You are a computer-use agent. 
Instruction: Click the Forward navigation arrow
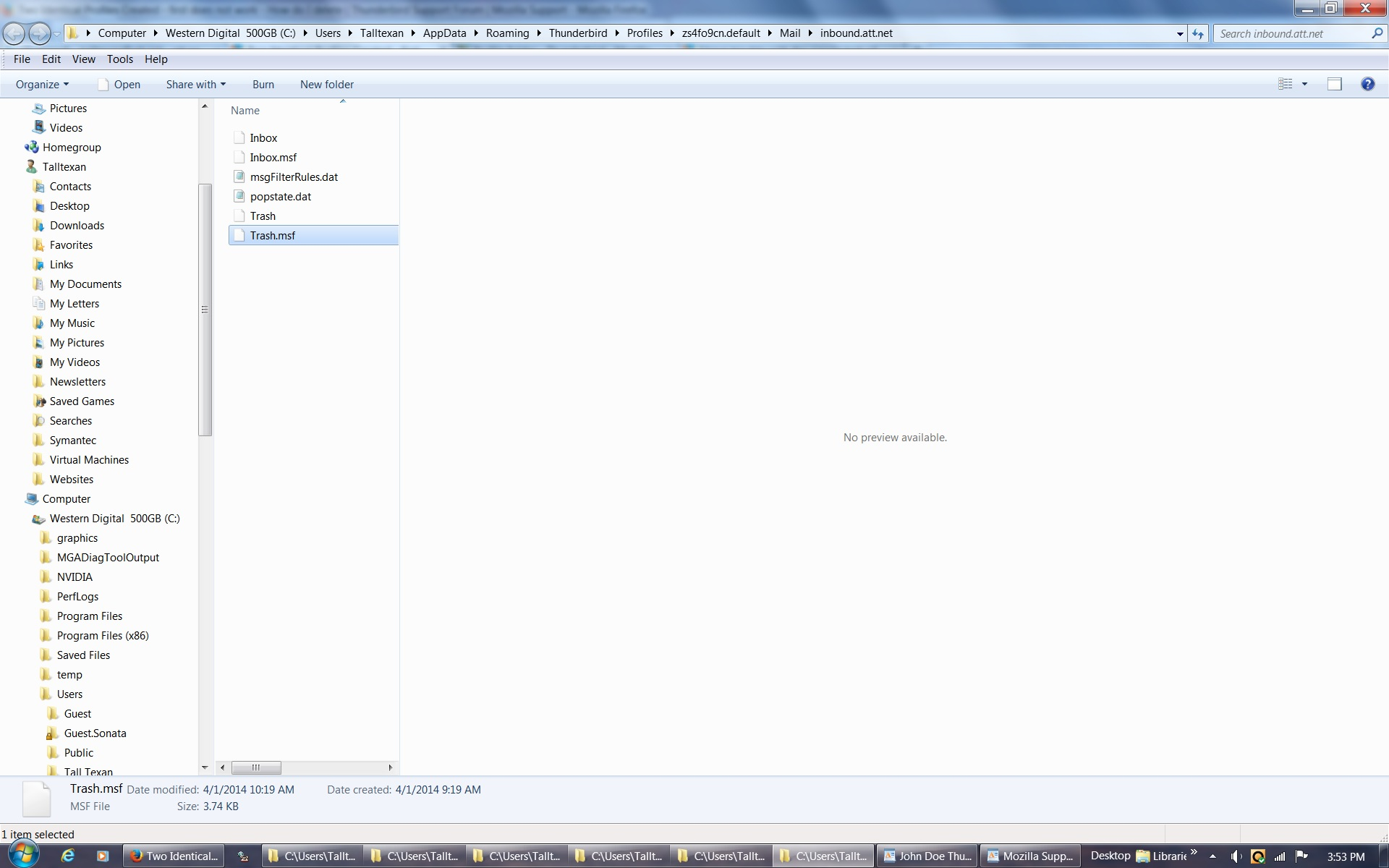pyautogui.click(x=40, y=33)
